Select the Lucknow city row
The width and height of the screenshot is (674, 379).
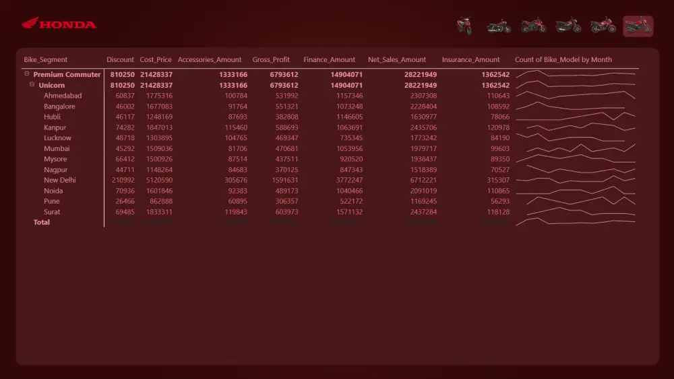coord(57,138)
